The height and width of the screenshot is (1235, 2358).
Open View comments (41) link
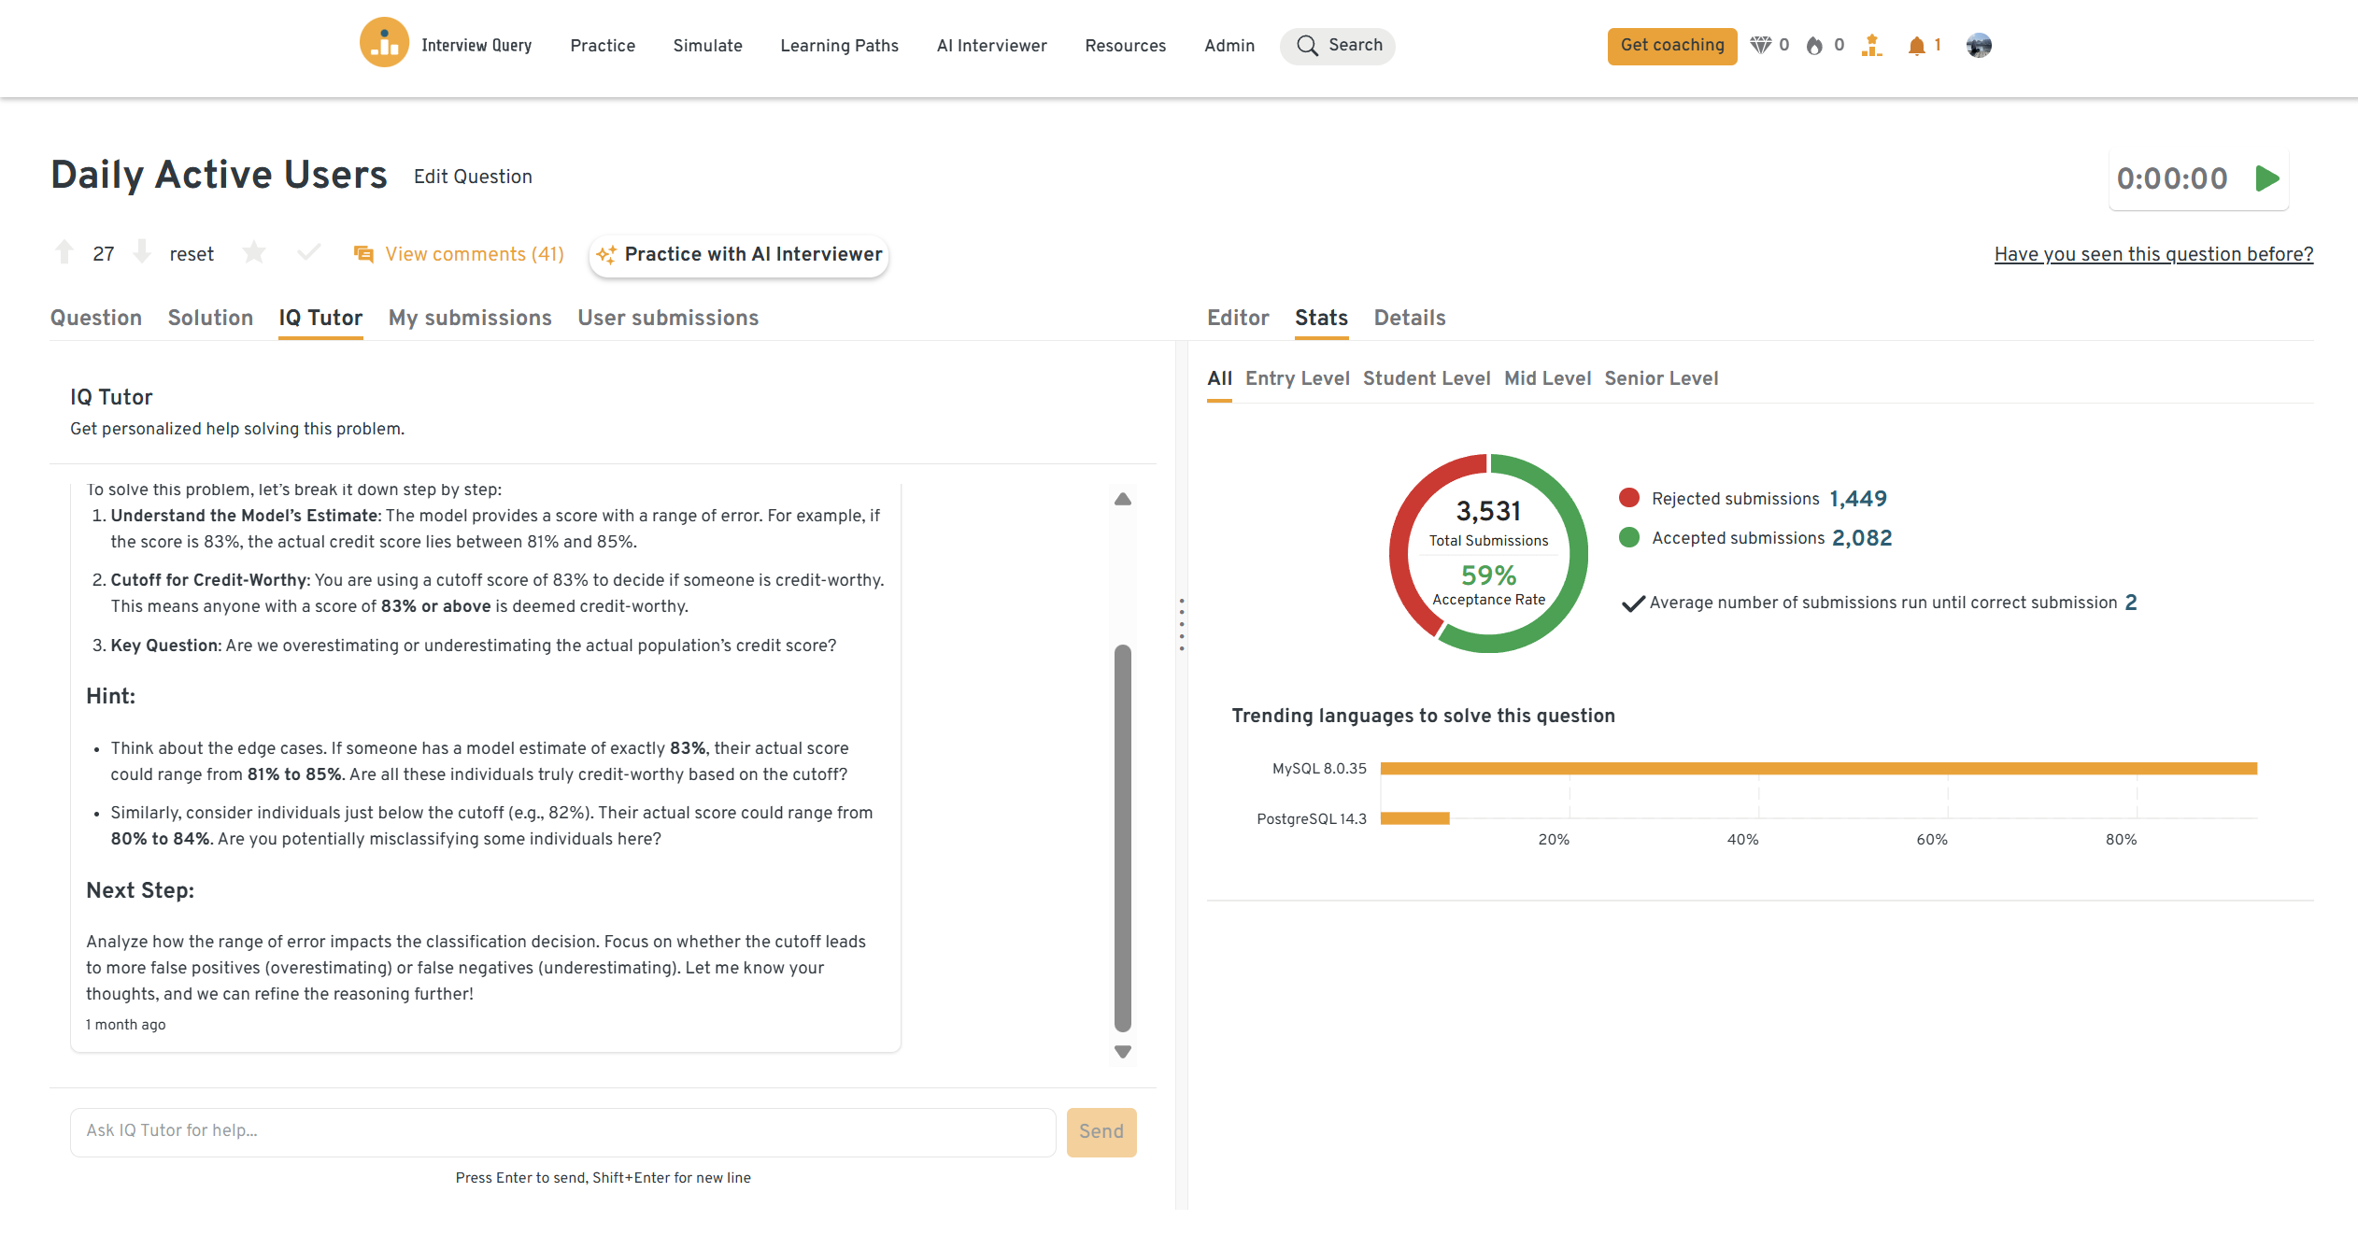(474, 254)
